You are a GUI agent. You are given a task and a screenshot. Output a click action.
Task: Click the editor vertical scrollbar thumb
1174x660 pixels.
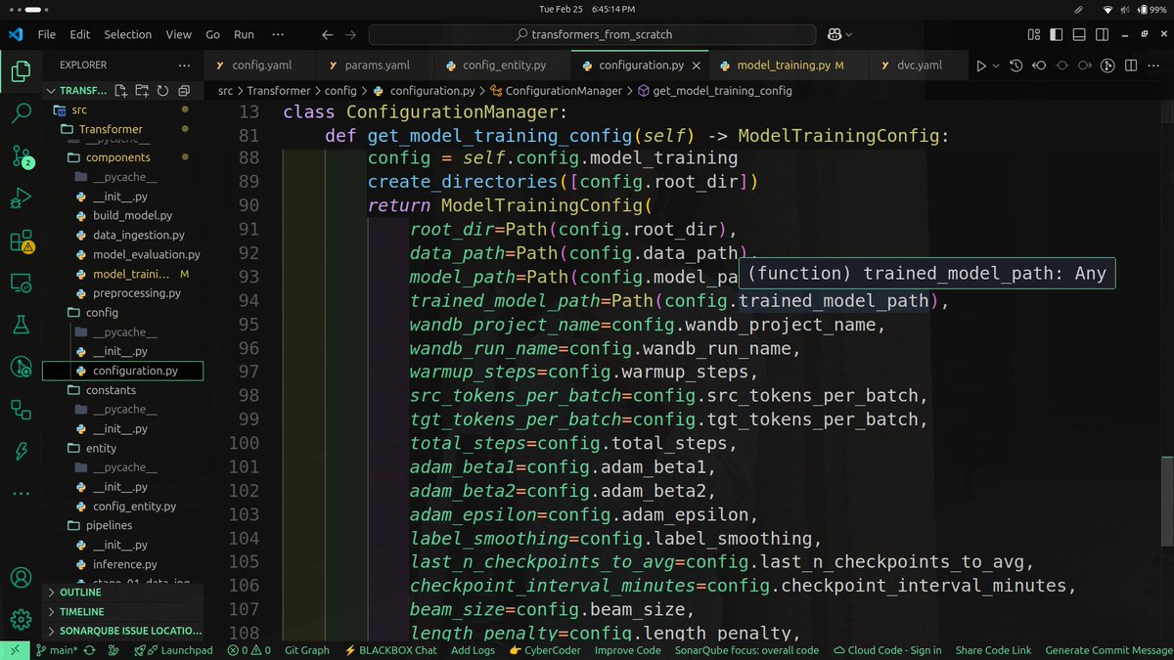pyautogui.click(x=1167, y=502)
